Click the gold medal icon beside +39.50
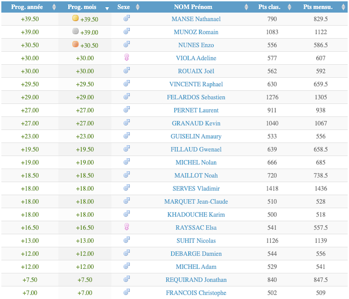This screenshot has height=299, width=349. (75, 19)
